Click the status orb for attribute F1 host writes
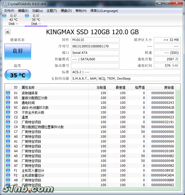 [8, 171]
